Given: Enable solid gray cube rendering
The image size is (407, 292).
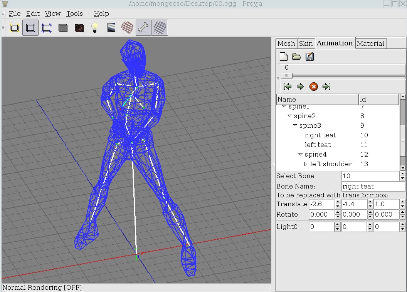Looking at the screenshot, I should tap(63, 28).
